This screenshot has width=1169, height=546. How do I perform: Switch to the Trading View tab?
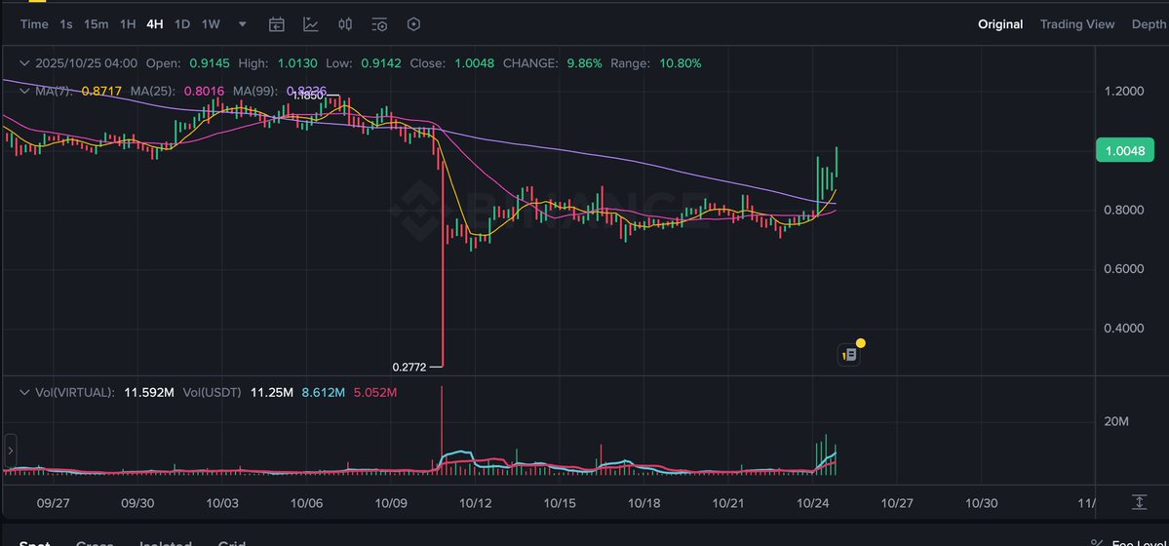click(x=1076, y=24)
